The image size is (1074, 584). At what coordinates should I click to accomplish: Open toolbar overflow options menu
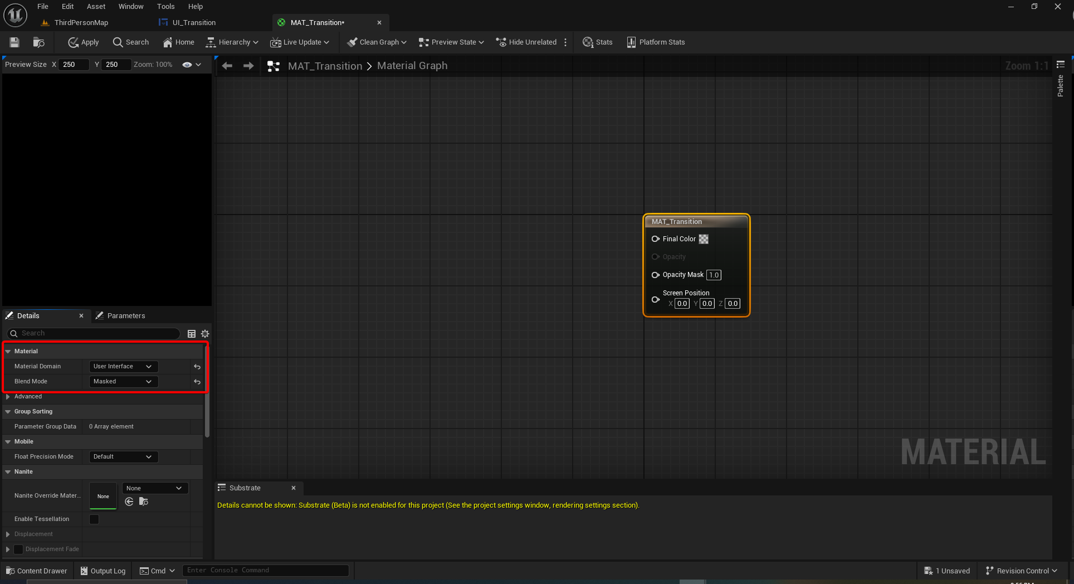[x=565, y=42]
